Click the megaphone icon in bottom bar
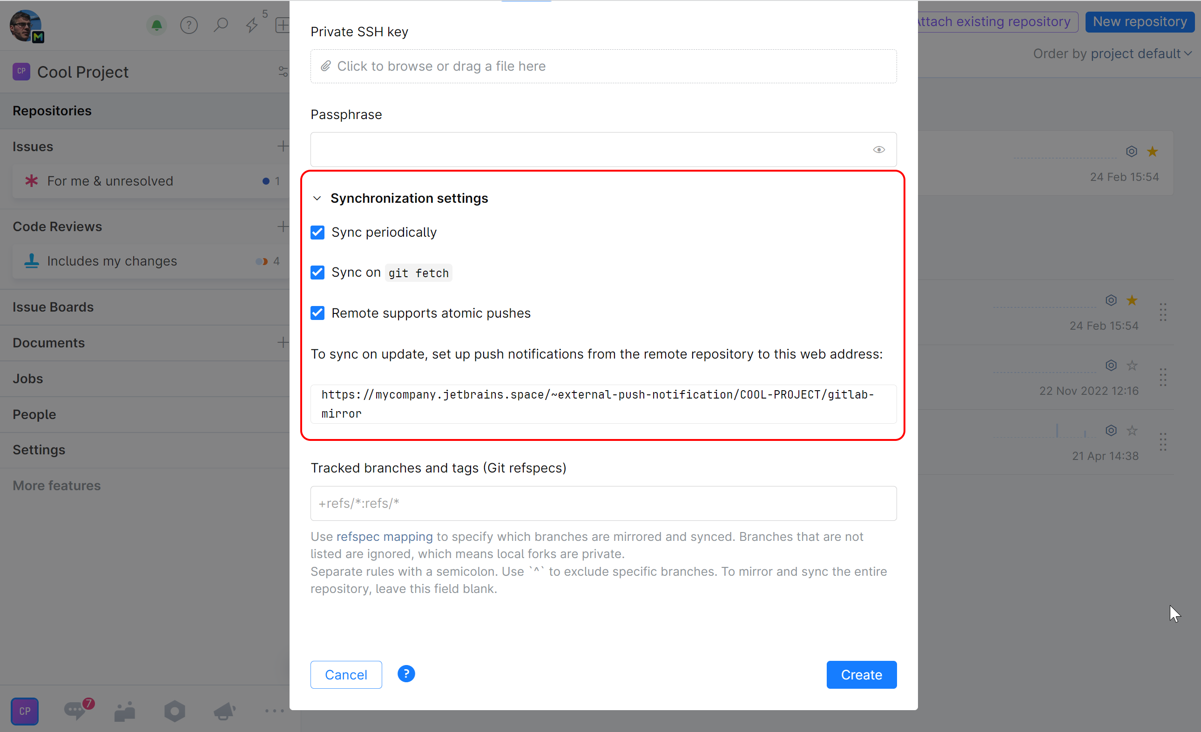The image size is (1201, 732). [225, 711]
